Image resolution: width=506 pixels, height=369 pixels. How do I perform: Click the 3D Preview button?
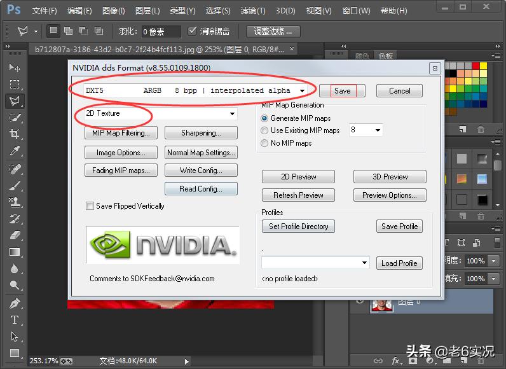click(390, 177)
